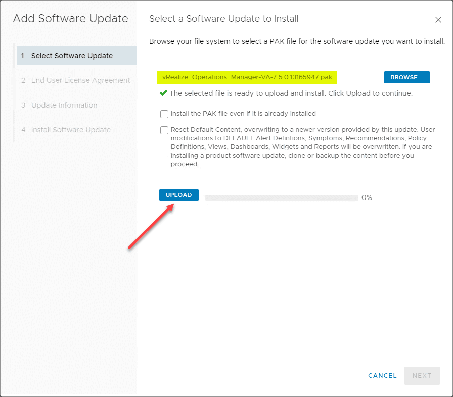Viewport: 453px width, 397px height.
Task: Click the Browse button to choose PAK file
Action: coord(406,77)
